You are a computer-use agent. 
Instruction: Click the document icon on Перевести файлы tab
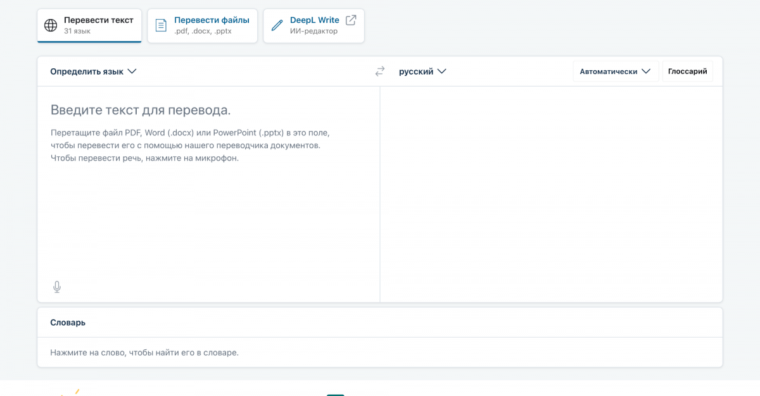click(161, 25)
